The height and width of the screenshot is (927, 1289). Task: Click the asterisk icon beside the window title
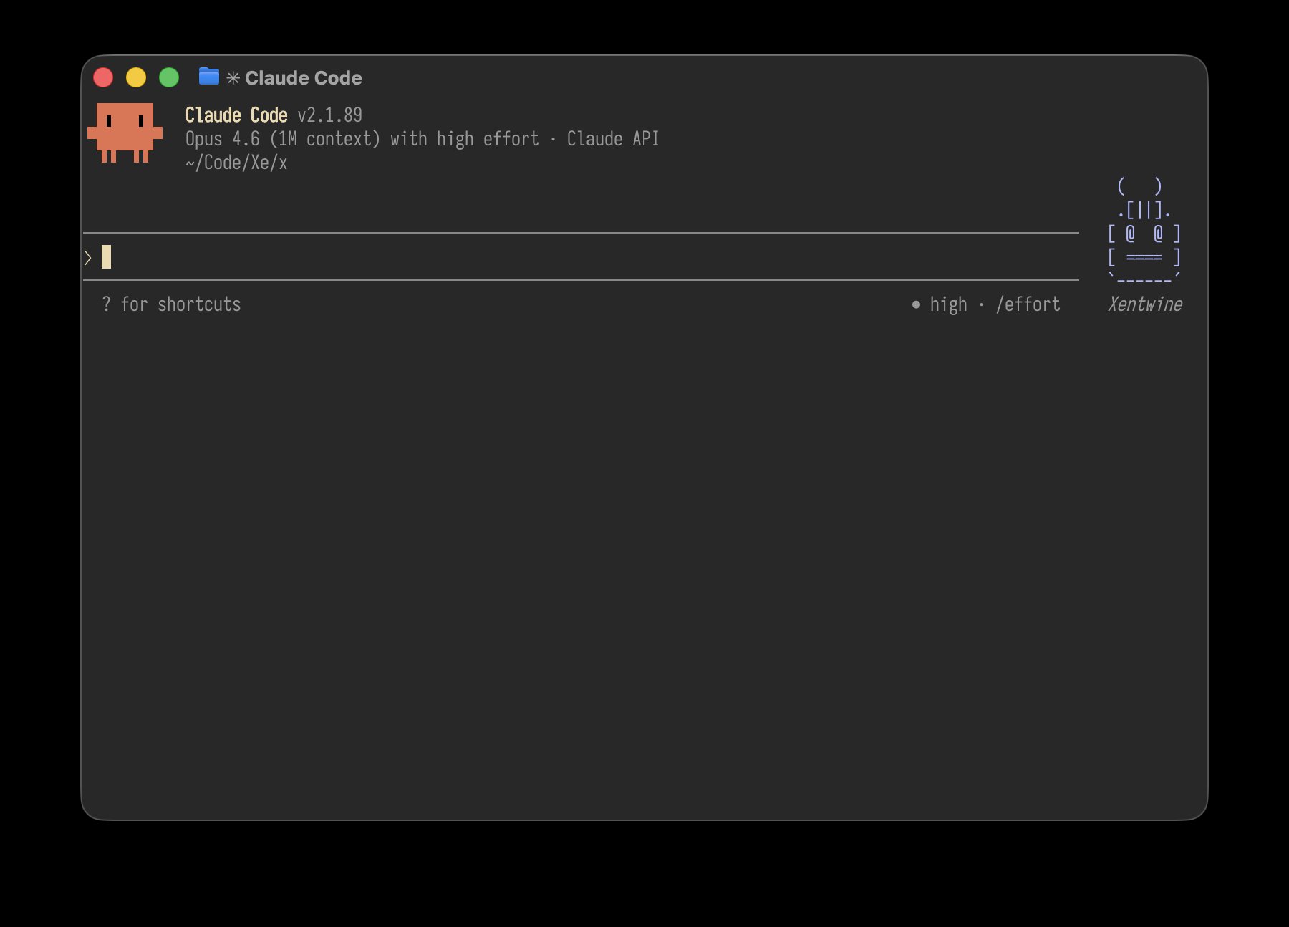[x=233, y=77]
